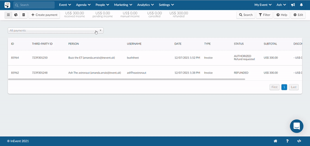Screen dimensions: 310x146
Task: Expand the Ash user dropdown
Action: point(281,5)
